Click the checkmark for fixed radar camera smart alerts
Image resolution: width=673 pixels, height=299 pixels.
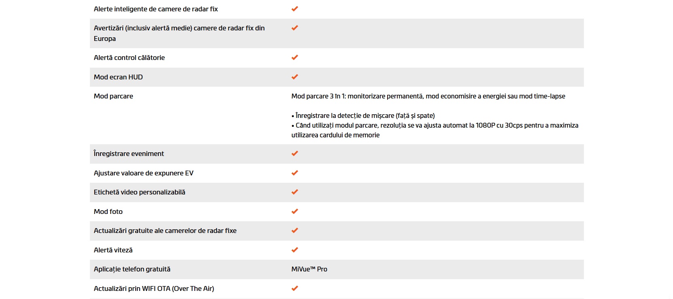click(295, 9)
